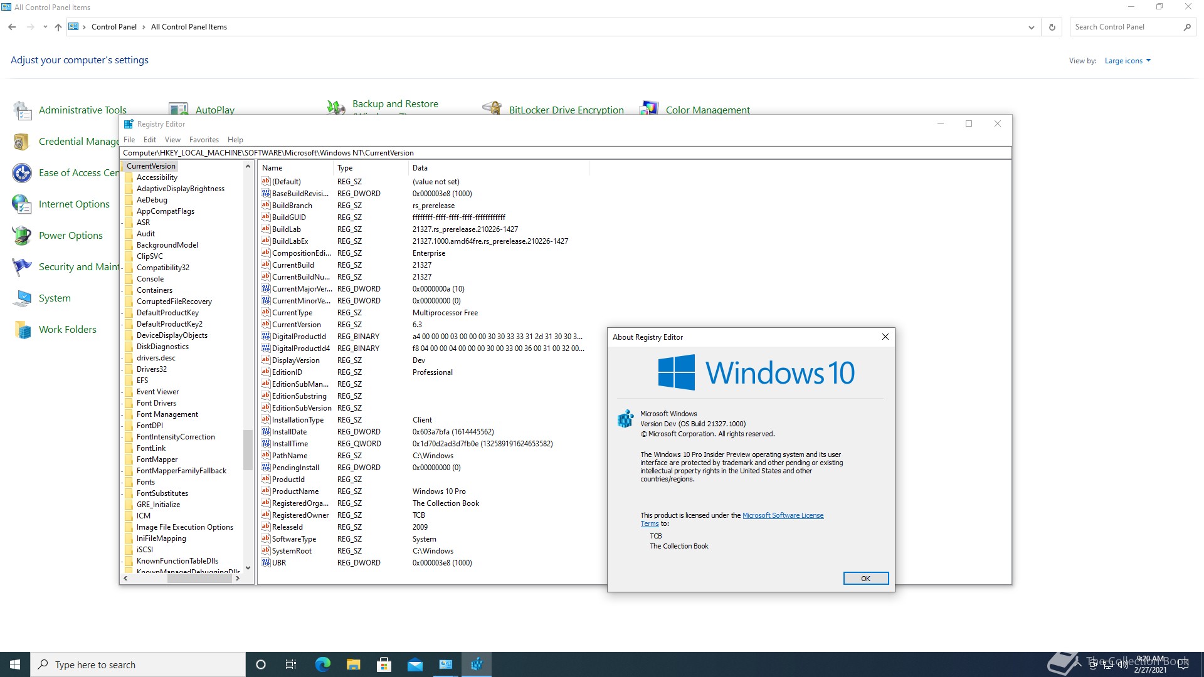
Task: Select the ProductName value row
Action: [423, 491]
